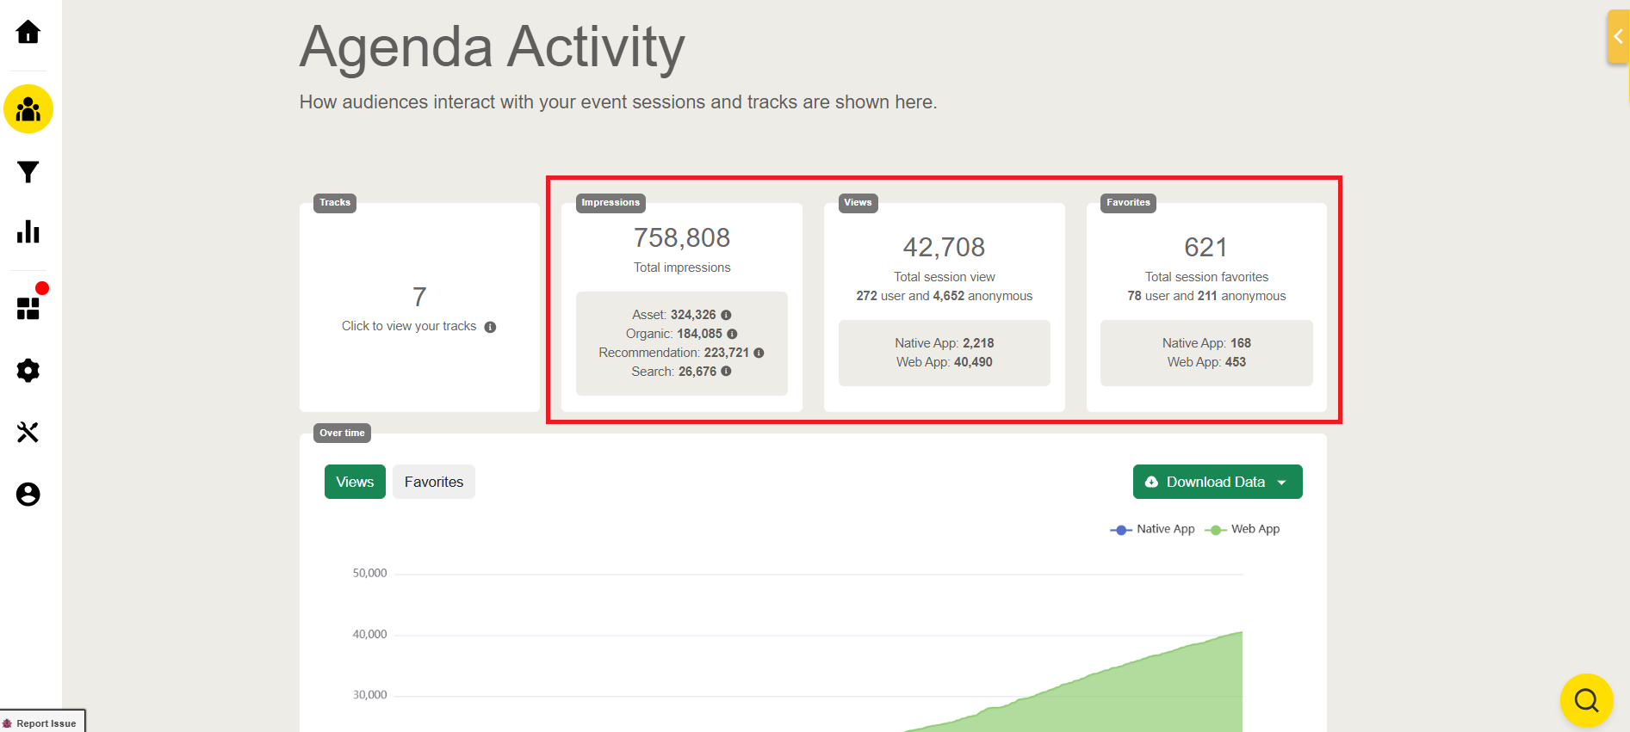Click info icon next to Asset impressions

tap(726, 315)
